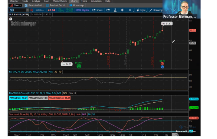Screen dimensions: 217x139
Task: Switch to the MarketWatch tab
Action: coord(60,1)
